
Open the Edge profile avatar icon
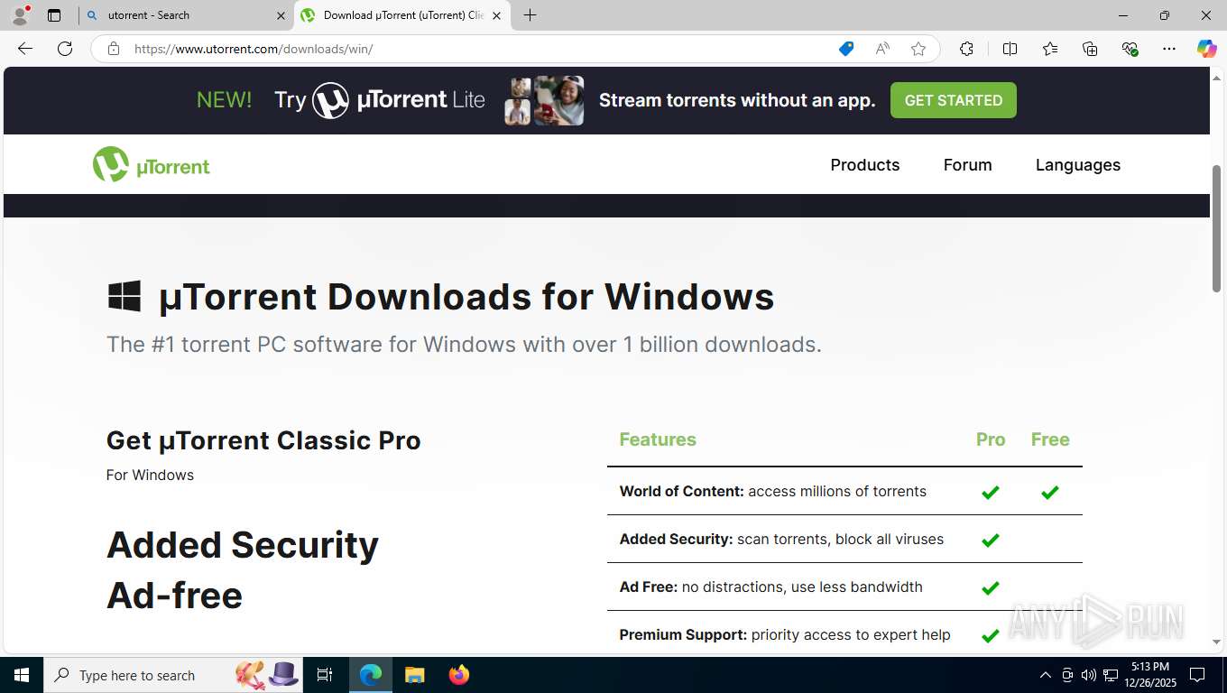click(20, 14)
